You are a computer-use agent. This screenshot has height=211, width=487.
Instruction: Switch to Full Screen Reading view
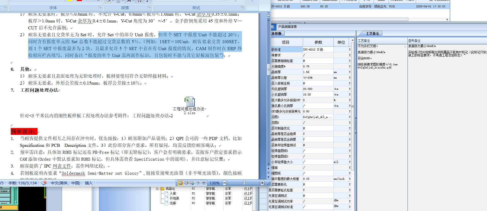coord(186,183)
